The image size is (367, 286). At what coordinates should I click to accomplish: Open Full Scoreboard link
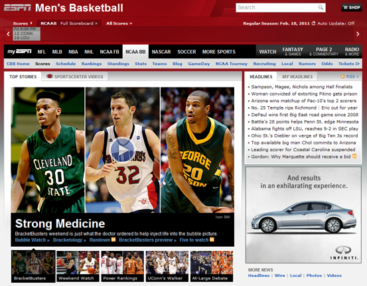pyautogui.click(x=78, y=23)
